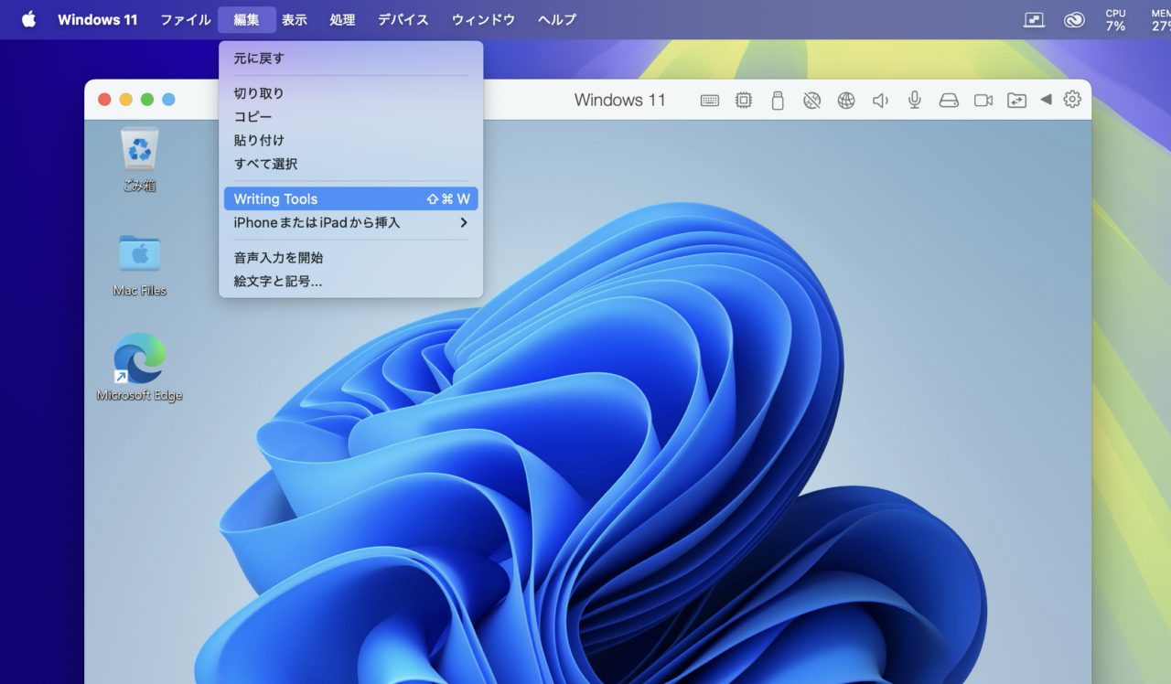Collapse toolbar icons with triangle arrow

[x=1046, y=100]
